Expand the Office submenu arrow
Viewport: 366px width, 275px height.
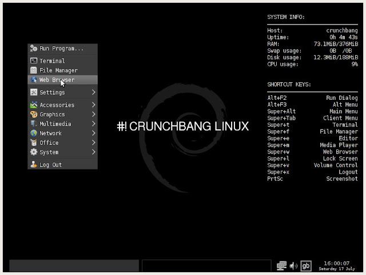coord(94,143)
